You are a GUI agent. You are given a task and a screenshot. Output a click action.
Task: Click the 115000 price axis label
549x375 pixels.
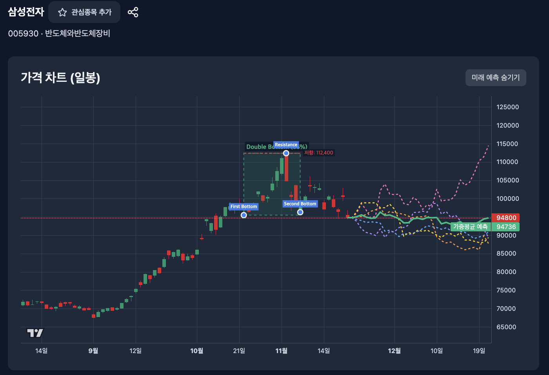point(507,144)
